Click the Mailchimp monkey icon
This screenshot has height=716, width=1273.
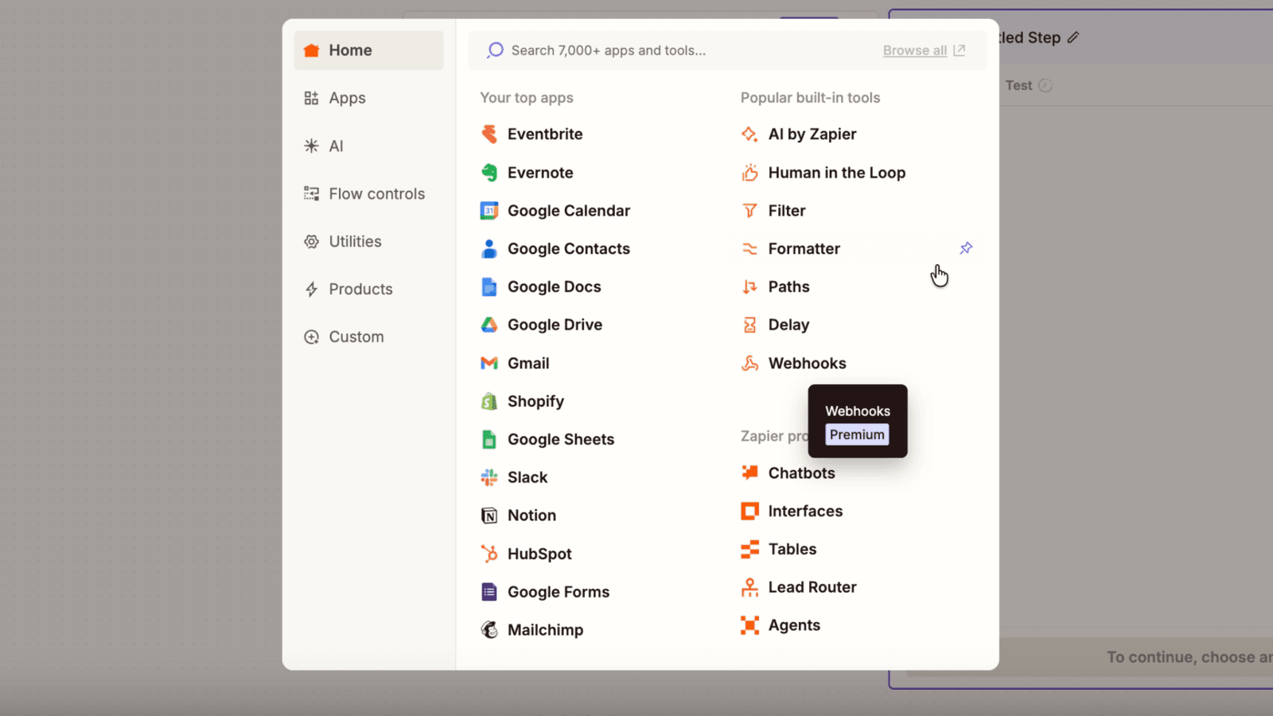point(489,630)
